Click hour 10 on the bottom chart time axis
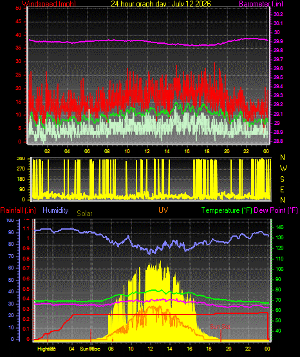Image resolution: width=300 pixels, height=357 pixels. [x=131, y=349]
